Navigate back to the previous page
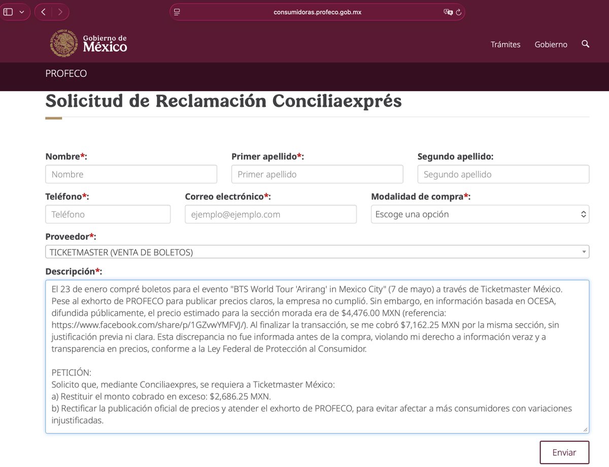The height and width of the screenshot is (467, 609). [43, 11]
